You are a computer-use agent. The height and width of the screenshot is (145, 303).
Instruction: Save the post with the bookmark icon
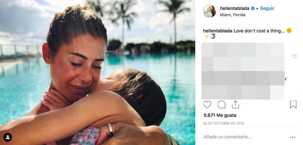point(293,105)
